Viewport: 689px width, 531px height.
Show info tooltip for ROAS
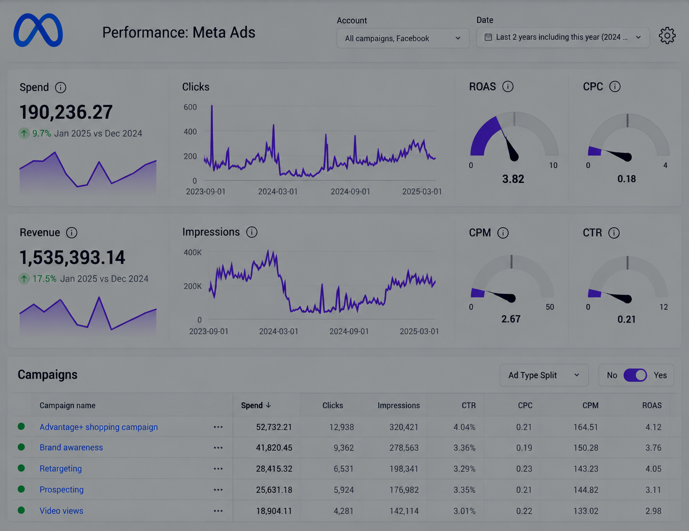pyautogui.click(x=508, y=86)
